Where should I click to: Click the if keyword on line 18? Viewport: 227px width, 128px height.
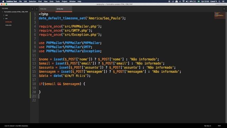pos(41,84)
